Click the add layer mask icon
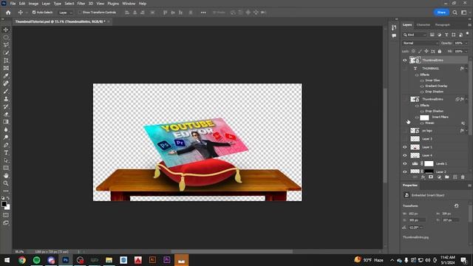 431,177
